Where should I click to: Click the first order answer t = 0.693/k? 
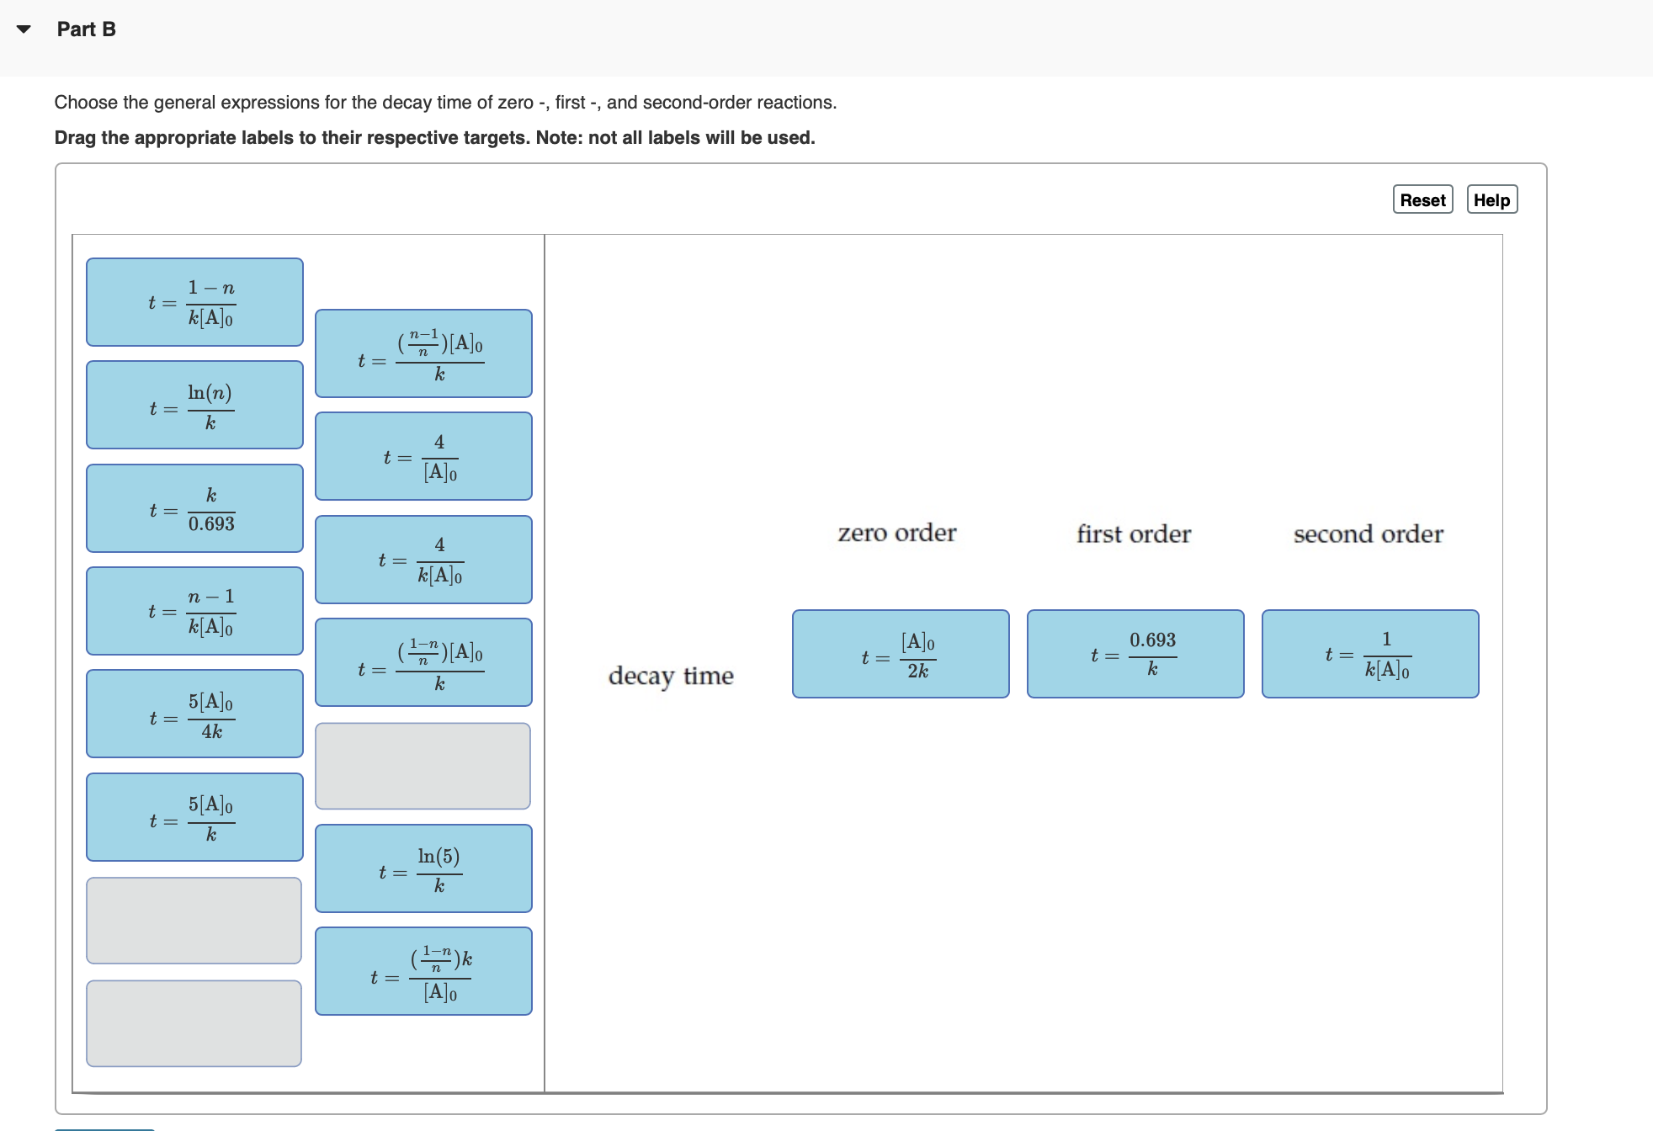[1134, 654]
